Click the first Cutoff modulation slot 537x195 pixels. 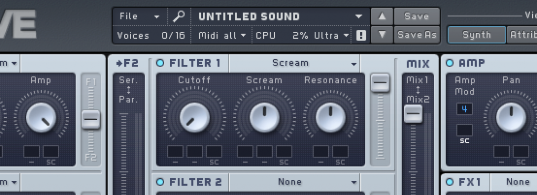(x=175, y=152)
